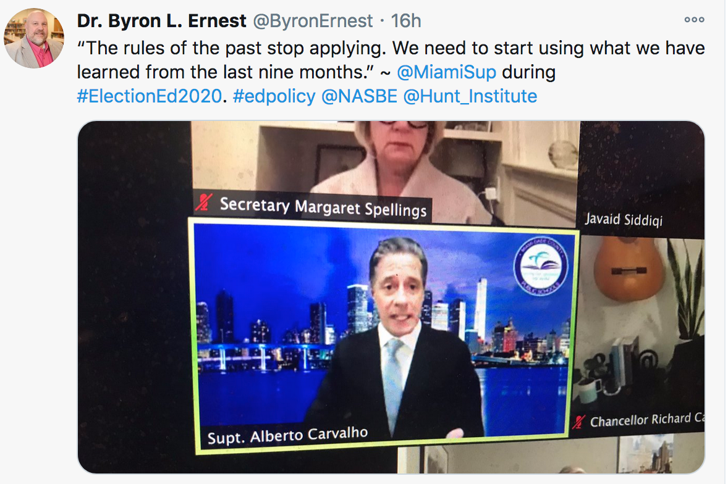Image resolution: width=728 pixels, height=484 pixels.
Task: Open the #ElectionEd2020 hashtag
Action: (x=150, y=96)
